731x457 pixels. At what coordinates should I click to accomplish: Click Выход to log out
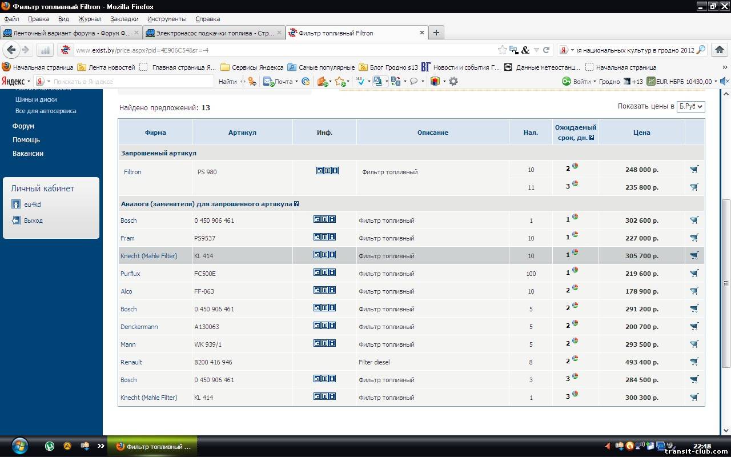(33, 221)
